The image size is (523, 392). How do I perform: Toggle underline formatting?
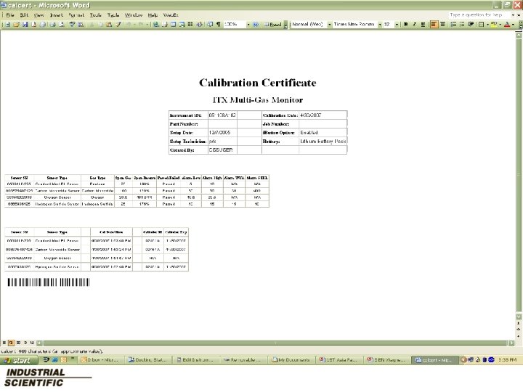[423, 25]
